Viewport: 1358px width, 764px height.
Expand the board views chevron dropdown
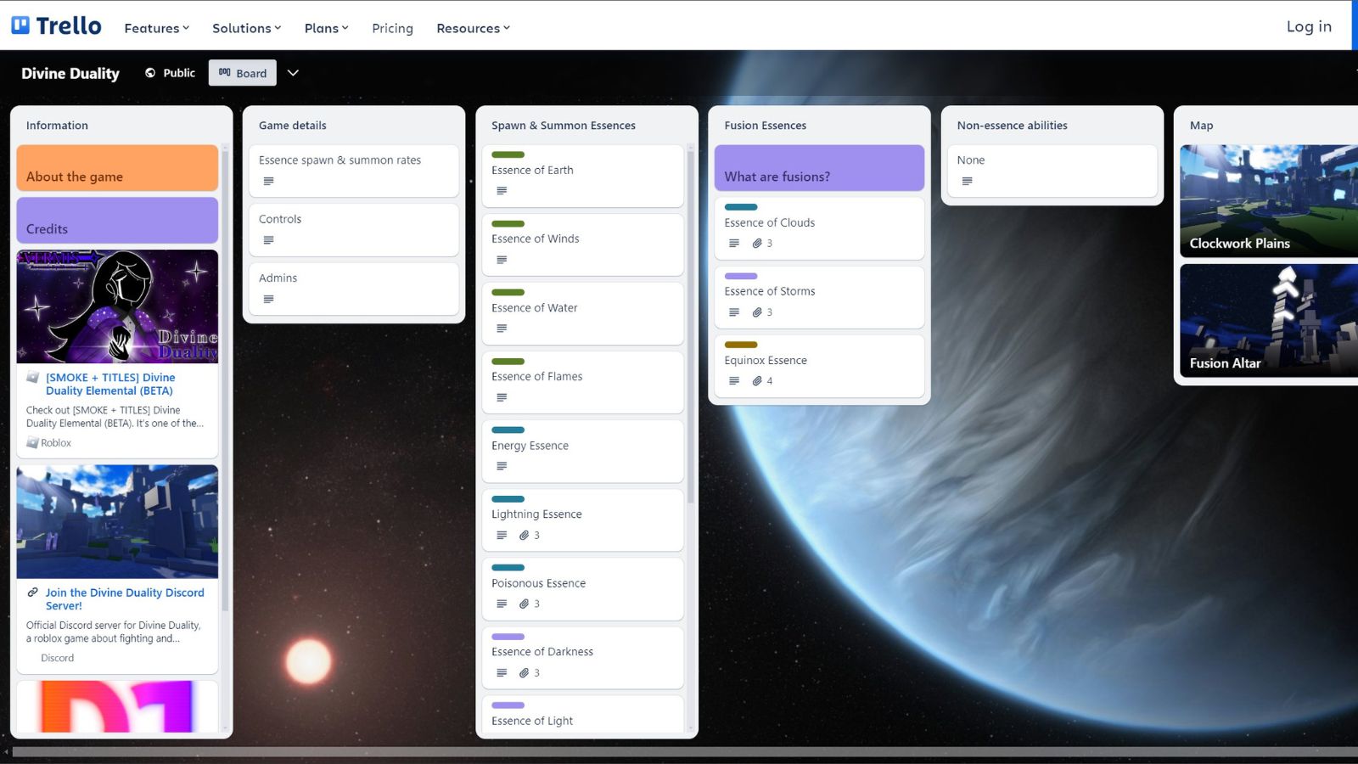pos(293,73)
